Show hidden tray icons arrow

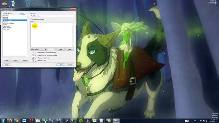click(198, 121)
